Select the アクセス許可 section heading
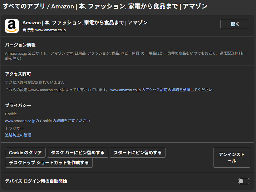Screen dimensions: 256x192 (18, 74)
